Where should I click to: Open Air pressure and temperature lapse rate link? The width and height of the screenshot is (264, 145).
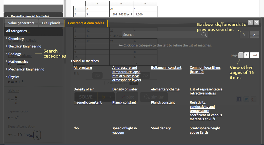click(127, 74)
